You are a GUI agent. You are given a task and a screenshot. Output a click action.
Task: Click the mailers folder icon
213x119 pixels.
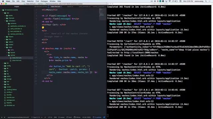click(x=7, y=42)
